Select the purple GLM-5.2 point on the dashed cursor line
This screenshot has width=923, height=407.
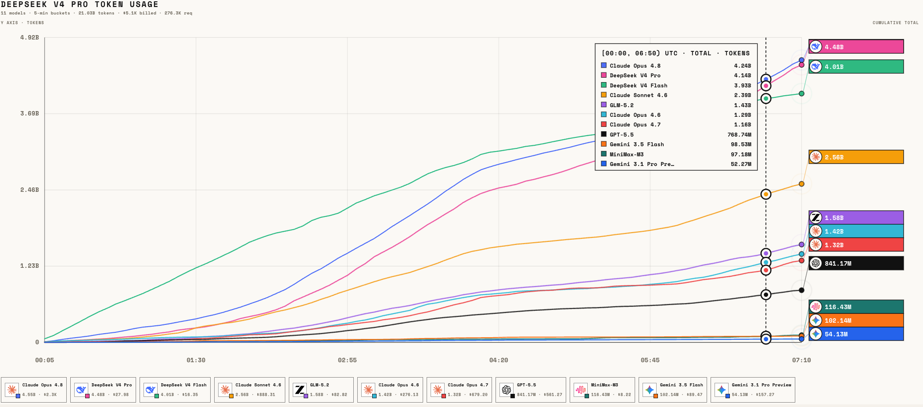point(766,253)
